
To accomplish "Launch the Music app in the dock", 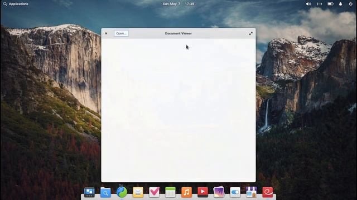I will (186, 192).
